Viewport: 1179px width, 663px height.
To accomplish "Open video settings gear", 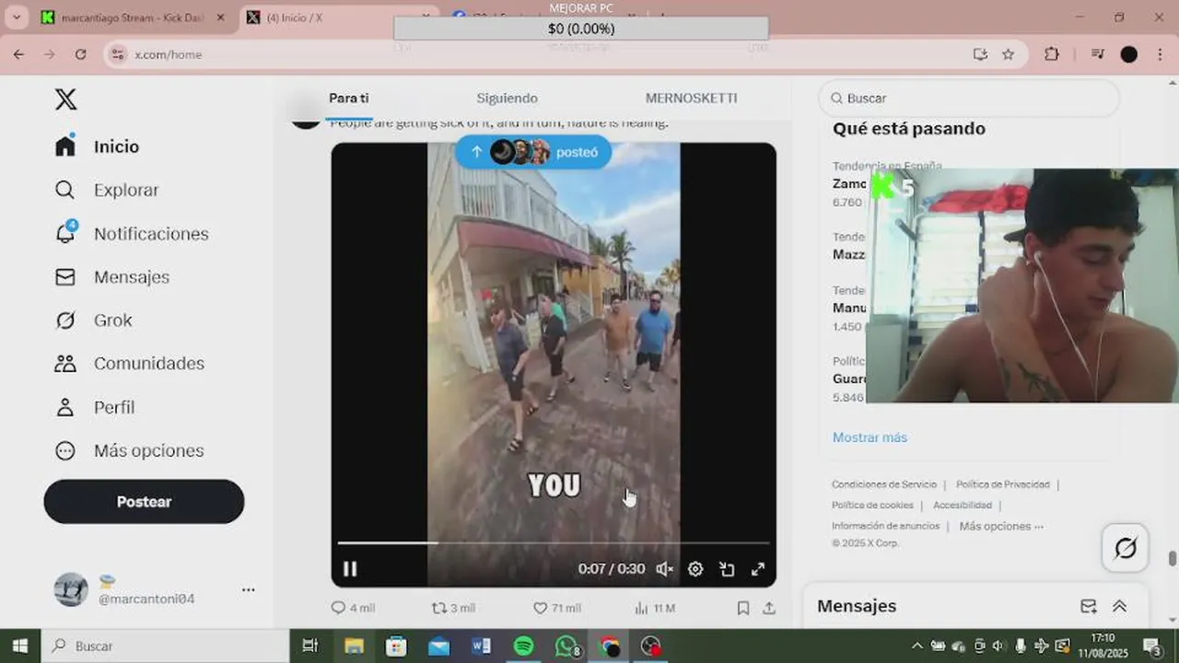I will point(695,569).
